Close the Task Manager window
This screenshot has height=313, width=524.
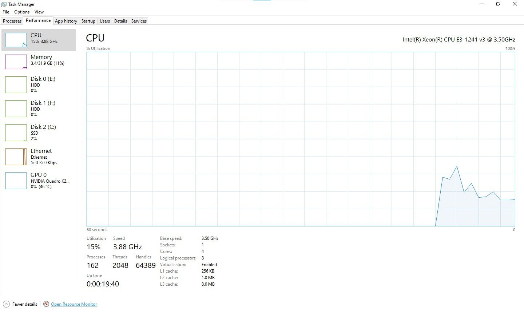pos(515,4)
